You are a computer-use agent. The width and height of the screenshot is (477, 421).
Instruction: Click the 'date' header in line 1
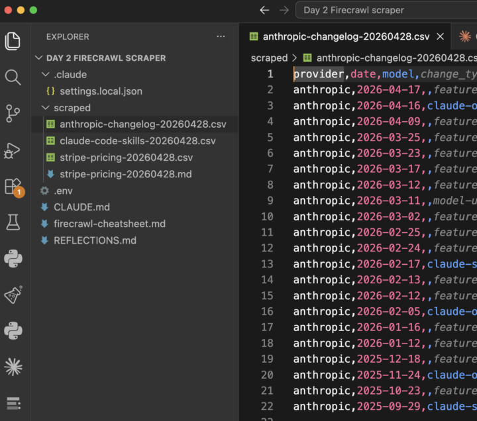(363, 74)
